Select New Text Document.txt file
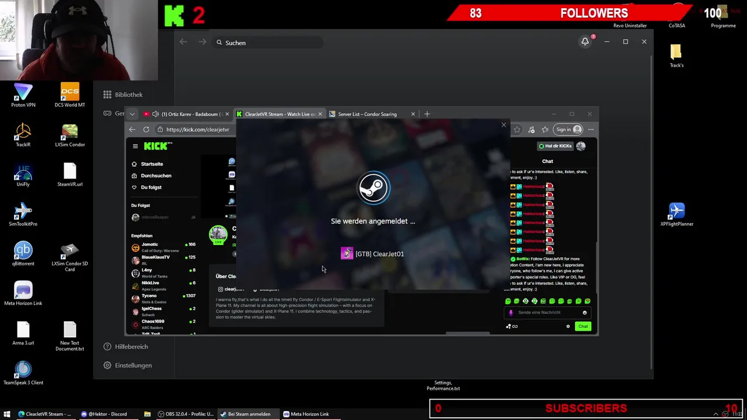This screenshot has width=747, height=420. pos(70,336)
